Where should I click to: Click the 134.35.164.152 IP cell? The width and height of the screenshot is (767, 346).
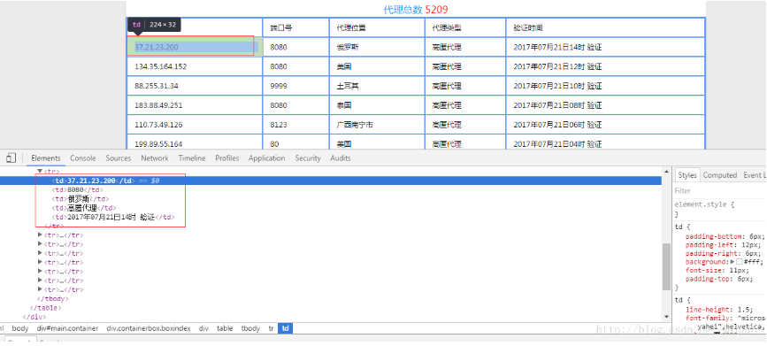[195, 66]
